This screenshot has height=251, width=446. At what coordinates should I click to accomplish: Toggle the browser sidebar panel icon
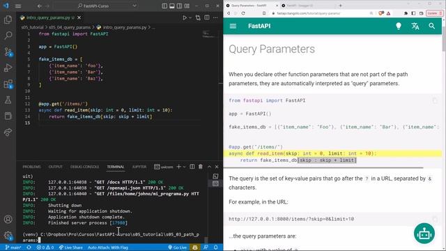tap(413, 13)
